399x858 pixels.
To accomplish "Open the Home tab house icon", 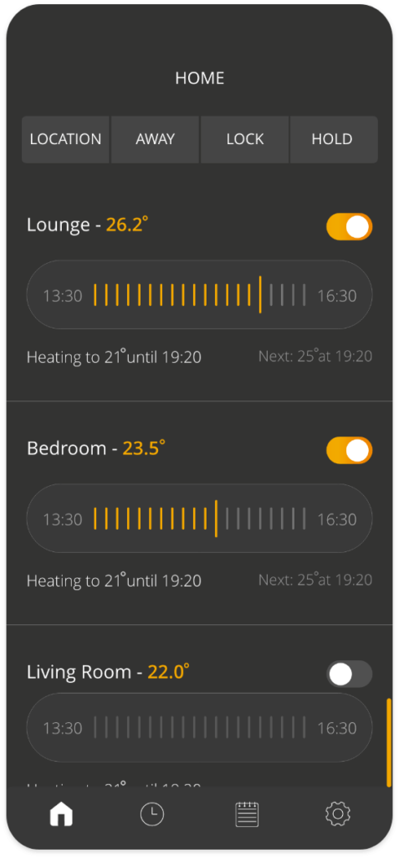I will [x=61, y=814].
